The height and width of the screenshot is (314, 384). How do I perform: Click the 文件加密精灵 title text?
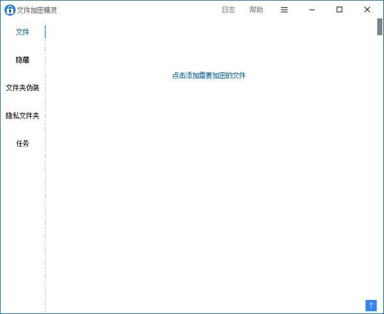[x=37, y=10]
